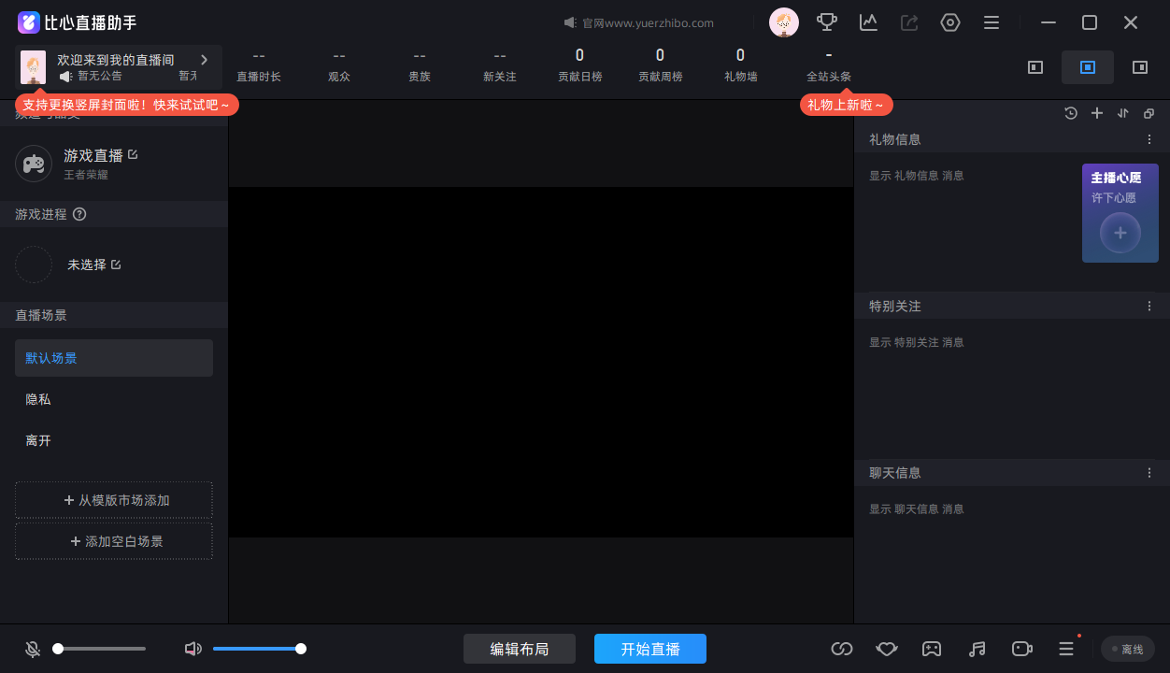Open the camera recording icon

point(1021,649)
